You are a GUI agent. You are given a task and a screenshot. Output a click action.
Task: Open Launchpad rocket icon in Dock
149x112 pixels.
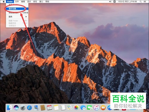tap(23, 108)
